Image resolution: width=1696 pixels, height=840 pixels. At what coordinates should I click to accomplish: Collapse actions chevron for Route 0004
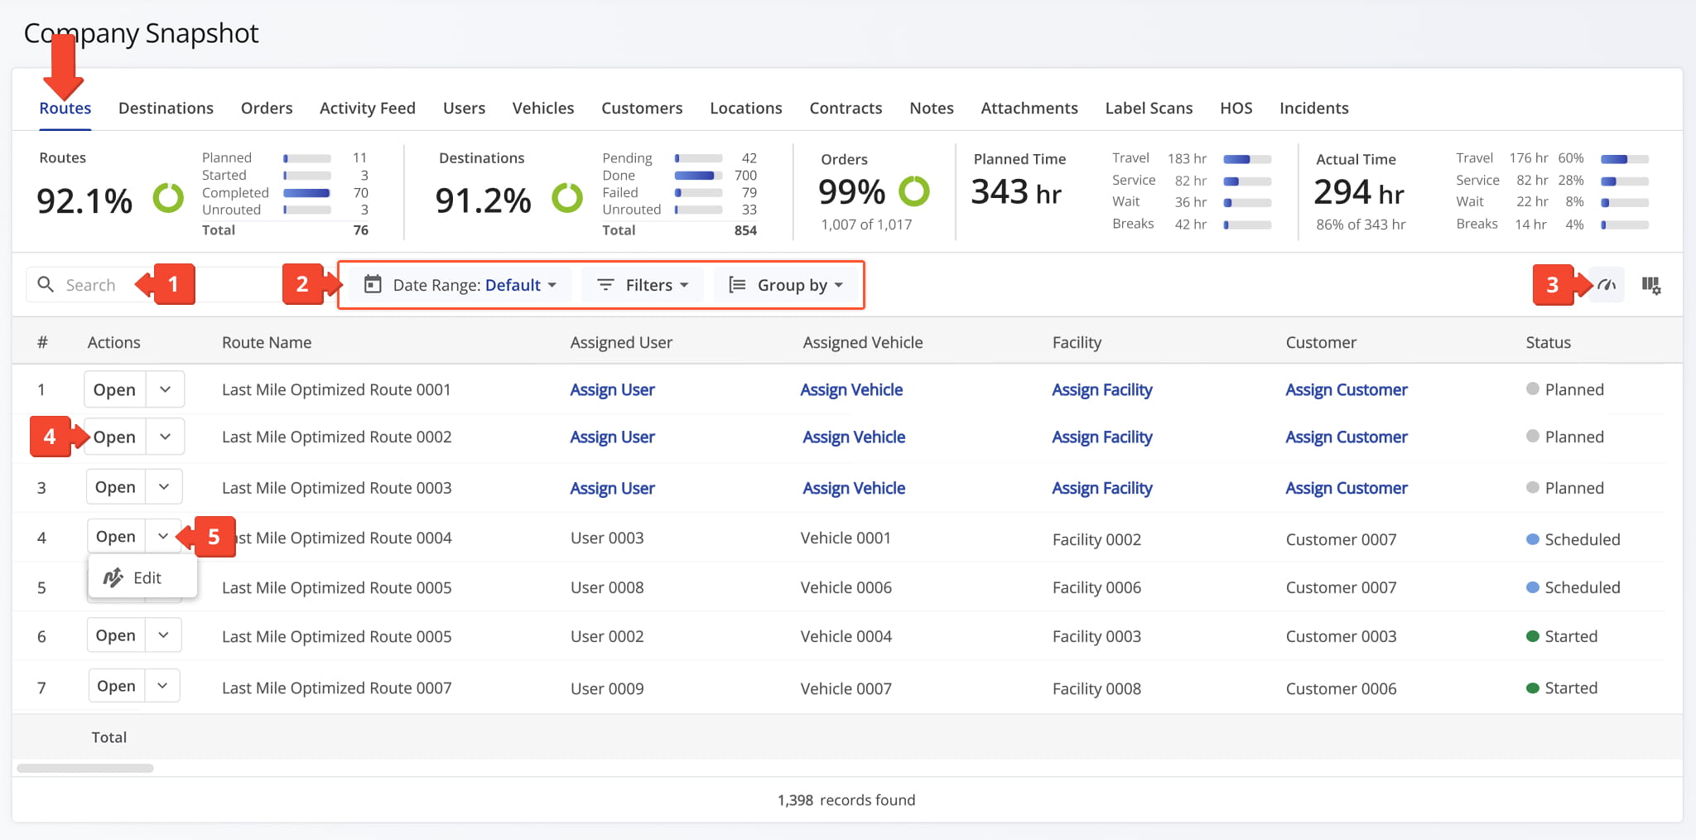pyautogui.click(x=163, y=536)
